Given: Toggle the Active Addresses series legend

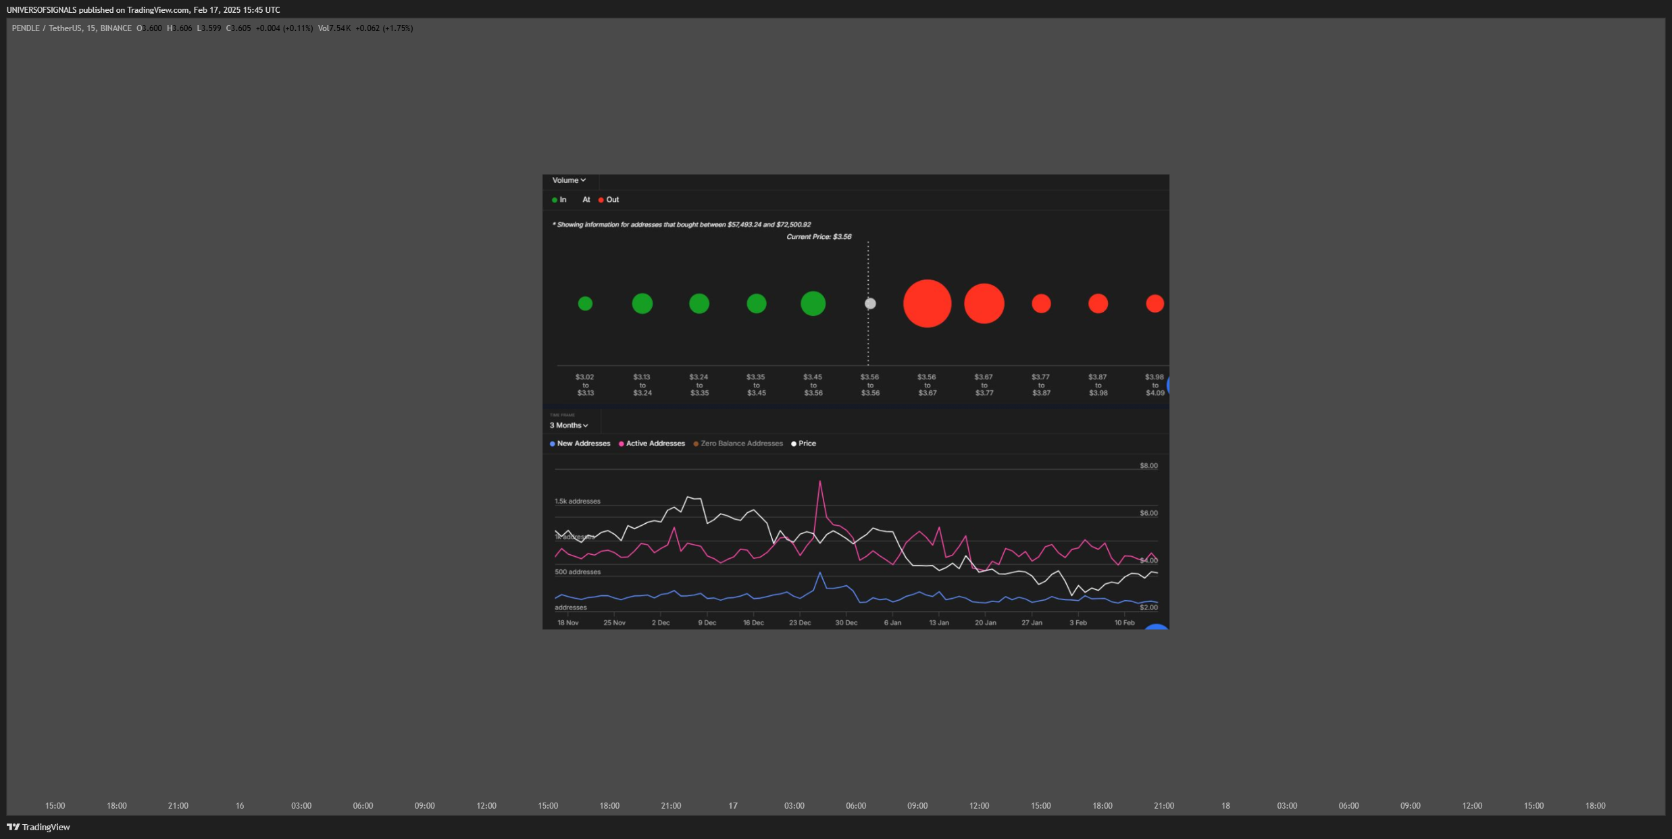Looking at the screenshot, I should (x=652, y=443).
